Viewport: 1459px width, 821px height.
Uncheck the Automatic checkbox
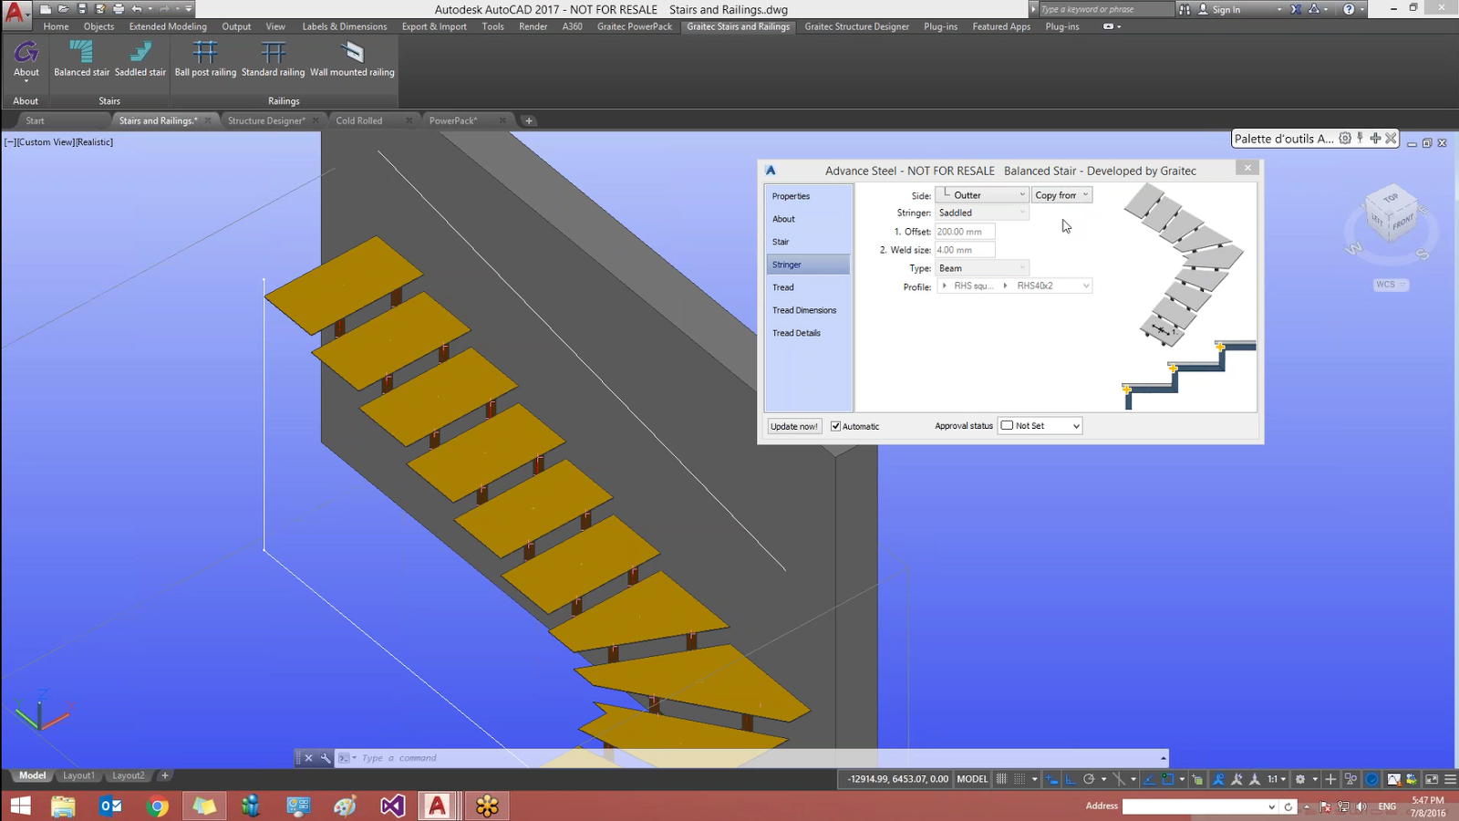(835, 426)
